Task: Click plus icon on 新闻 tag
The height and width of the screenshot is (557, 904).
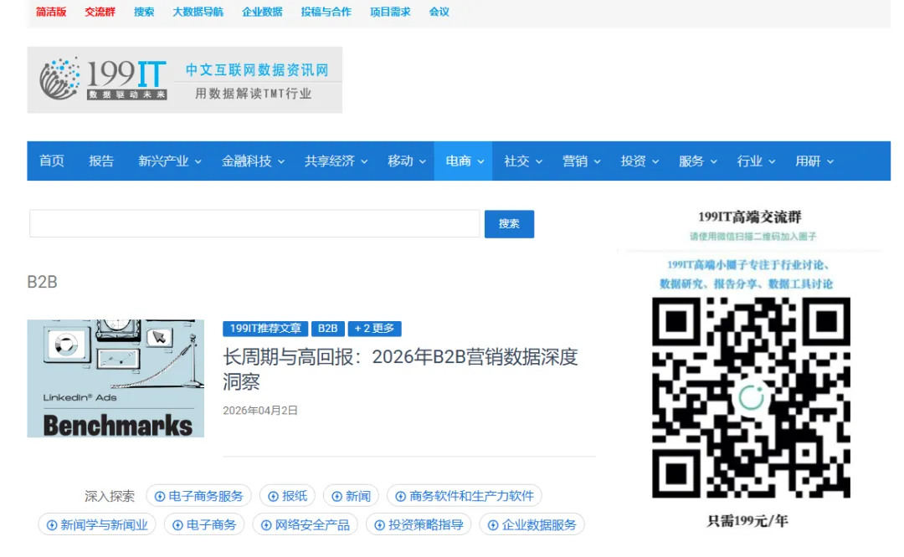Action: (336, 496)
